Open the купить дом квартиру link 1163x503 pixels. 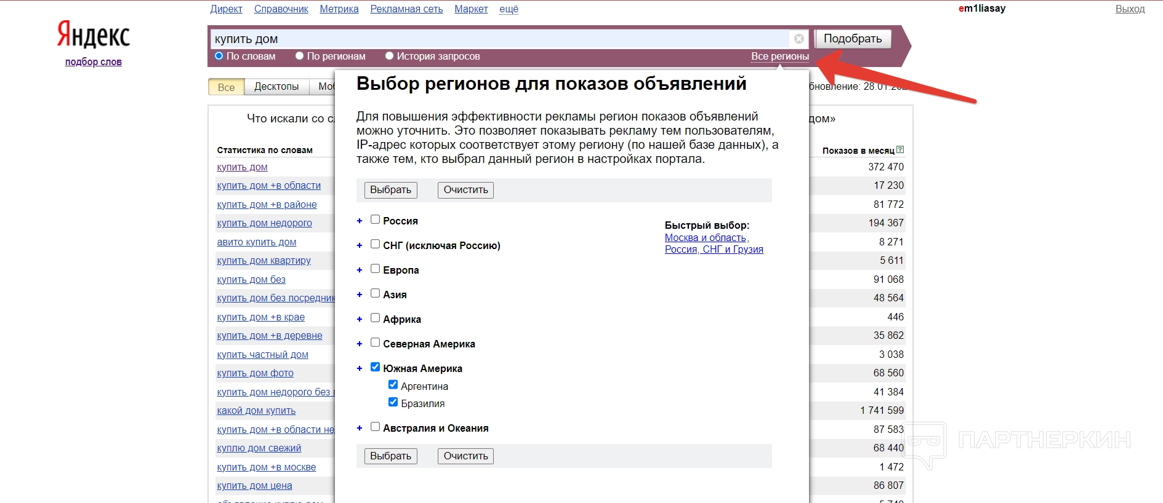click(264, 260)
